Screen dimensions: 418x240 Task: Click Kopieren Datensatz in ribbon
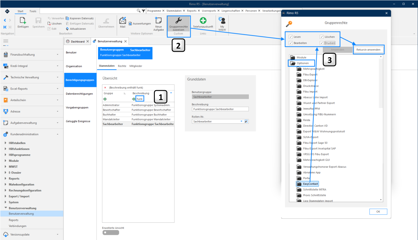click(x=80, y=19)
